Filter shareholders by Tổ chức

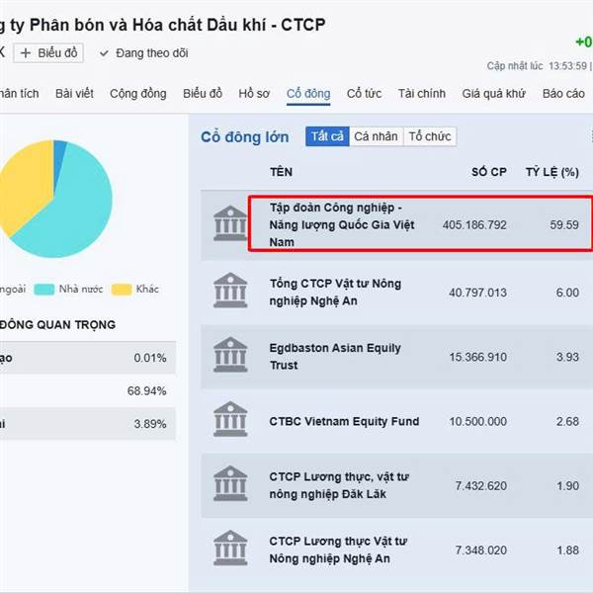(x=430, y=136)
